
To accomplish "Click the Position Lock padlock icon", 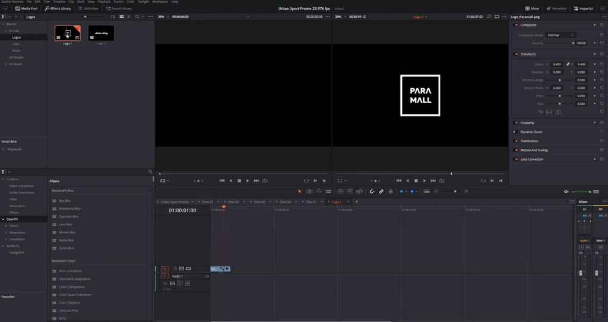I will pos(391,191).
